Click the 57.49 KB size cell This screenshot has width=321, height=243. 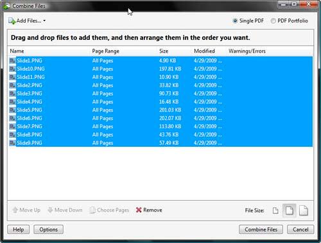169,143
